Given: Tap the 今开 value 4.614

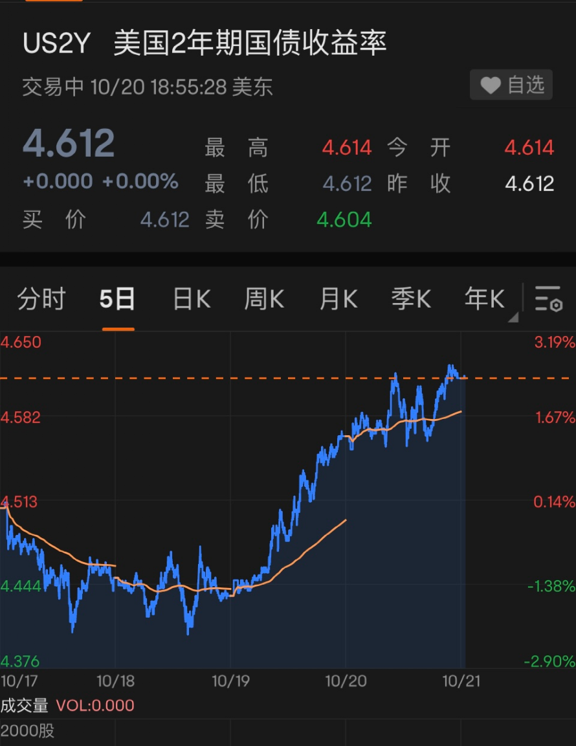Looking at the screenshot, I should coord(529,148).
